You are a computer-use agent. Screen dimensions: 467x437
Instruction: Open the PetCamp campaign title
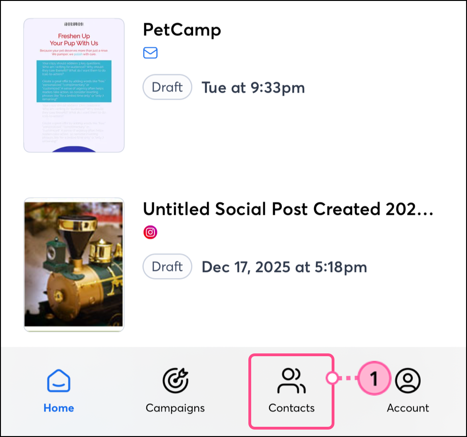click(182, 30)
